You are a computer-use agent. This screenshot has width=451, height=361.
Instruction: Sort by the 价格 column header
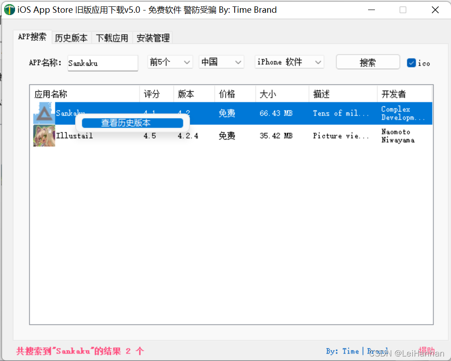[235, 94]
